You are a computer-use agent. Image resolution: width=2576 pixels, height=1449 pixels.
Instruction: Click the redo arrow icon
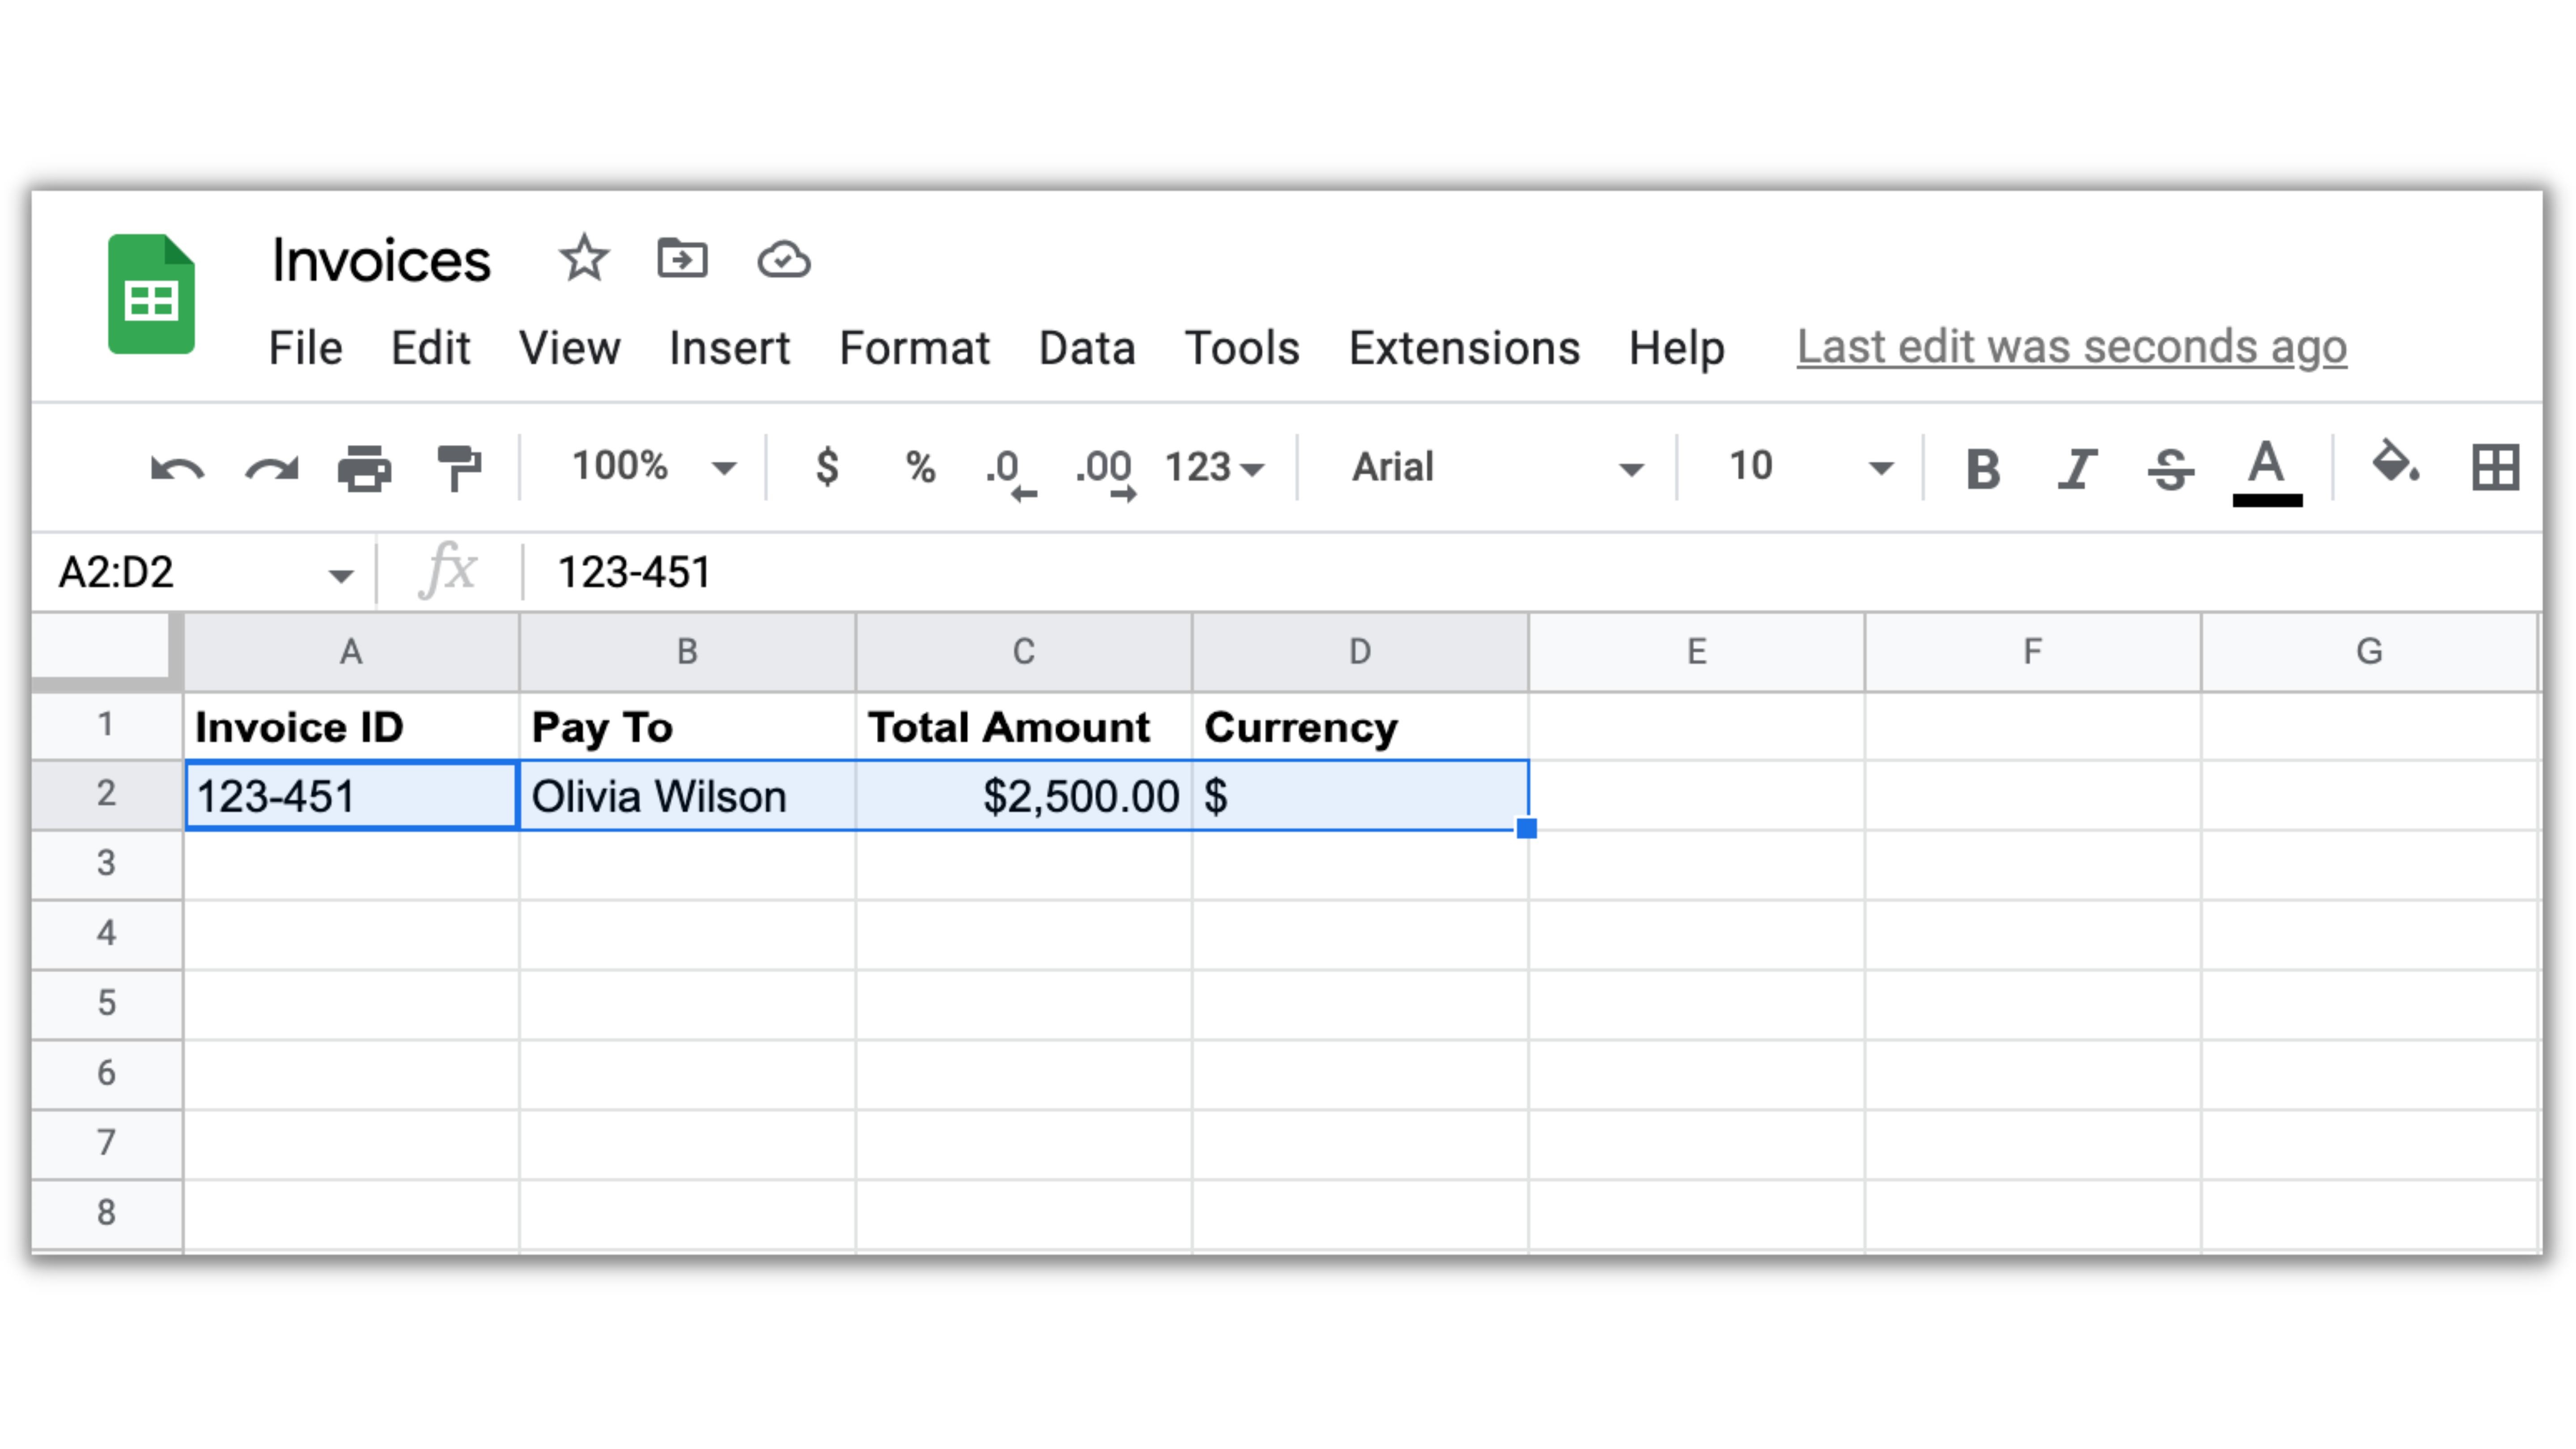pyautogui.click(x=271, y=468)
